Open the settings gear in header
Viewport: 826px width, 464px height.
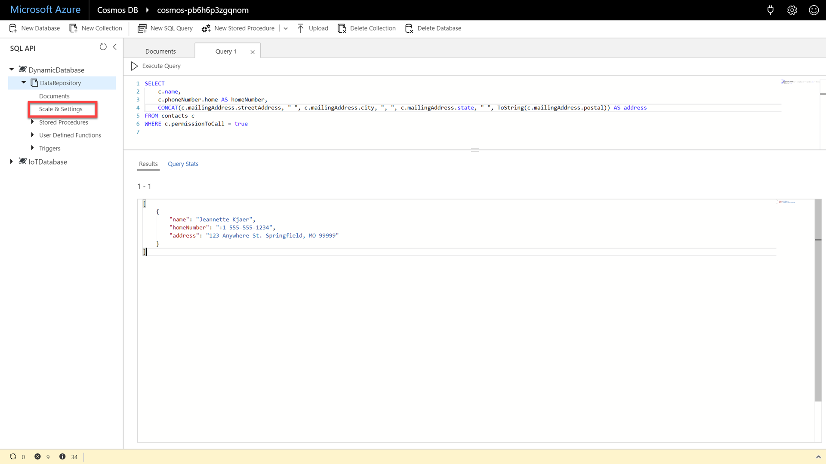click(x=792, y=10)
